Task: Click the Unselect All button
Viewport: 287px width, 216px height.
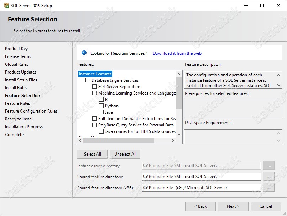Action: click(125, 154)
